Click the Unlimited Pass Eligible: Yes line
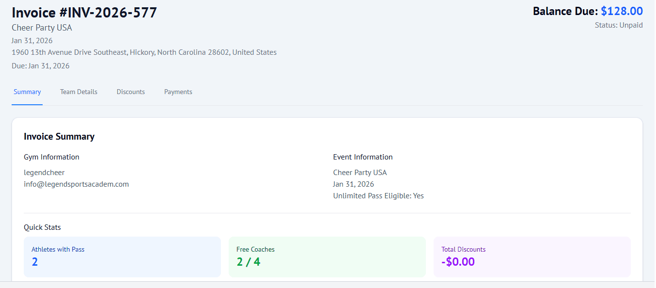The image size is (656, 288). coord(378,196)
